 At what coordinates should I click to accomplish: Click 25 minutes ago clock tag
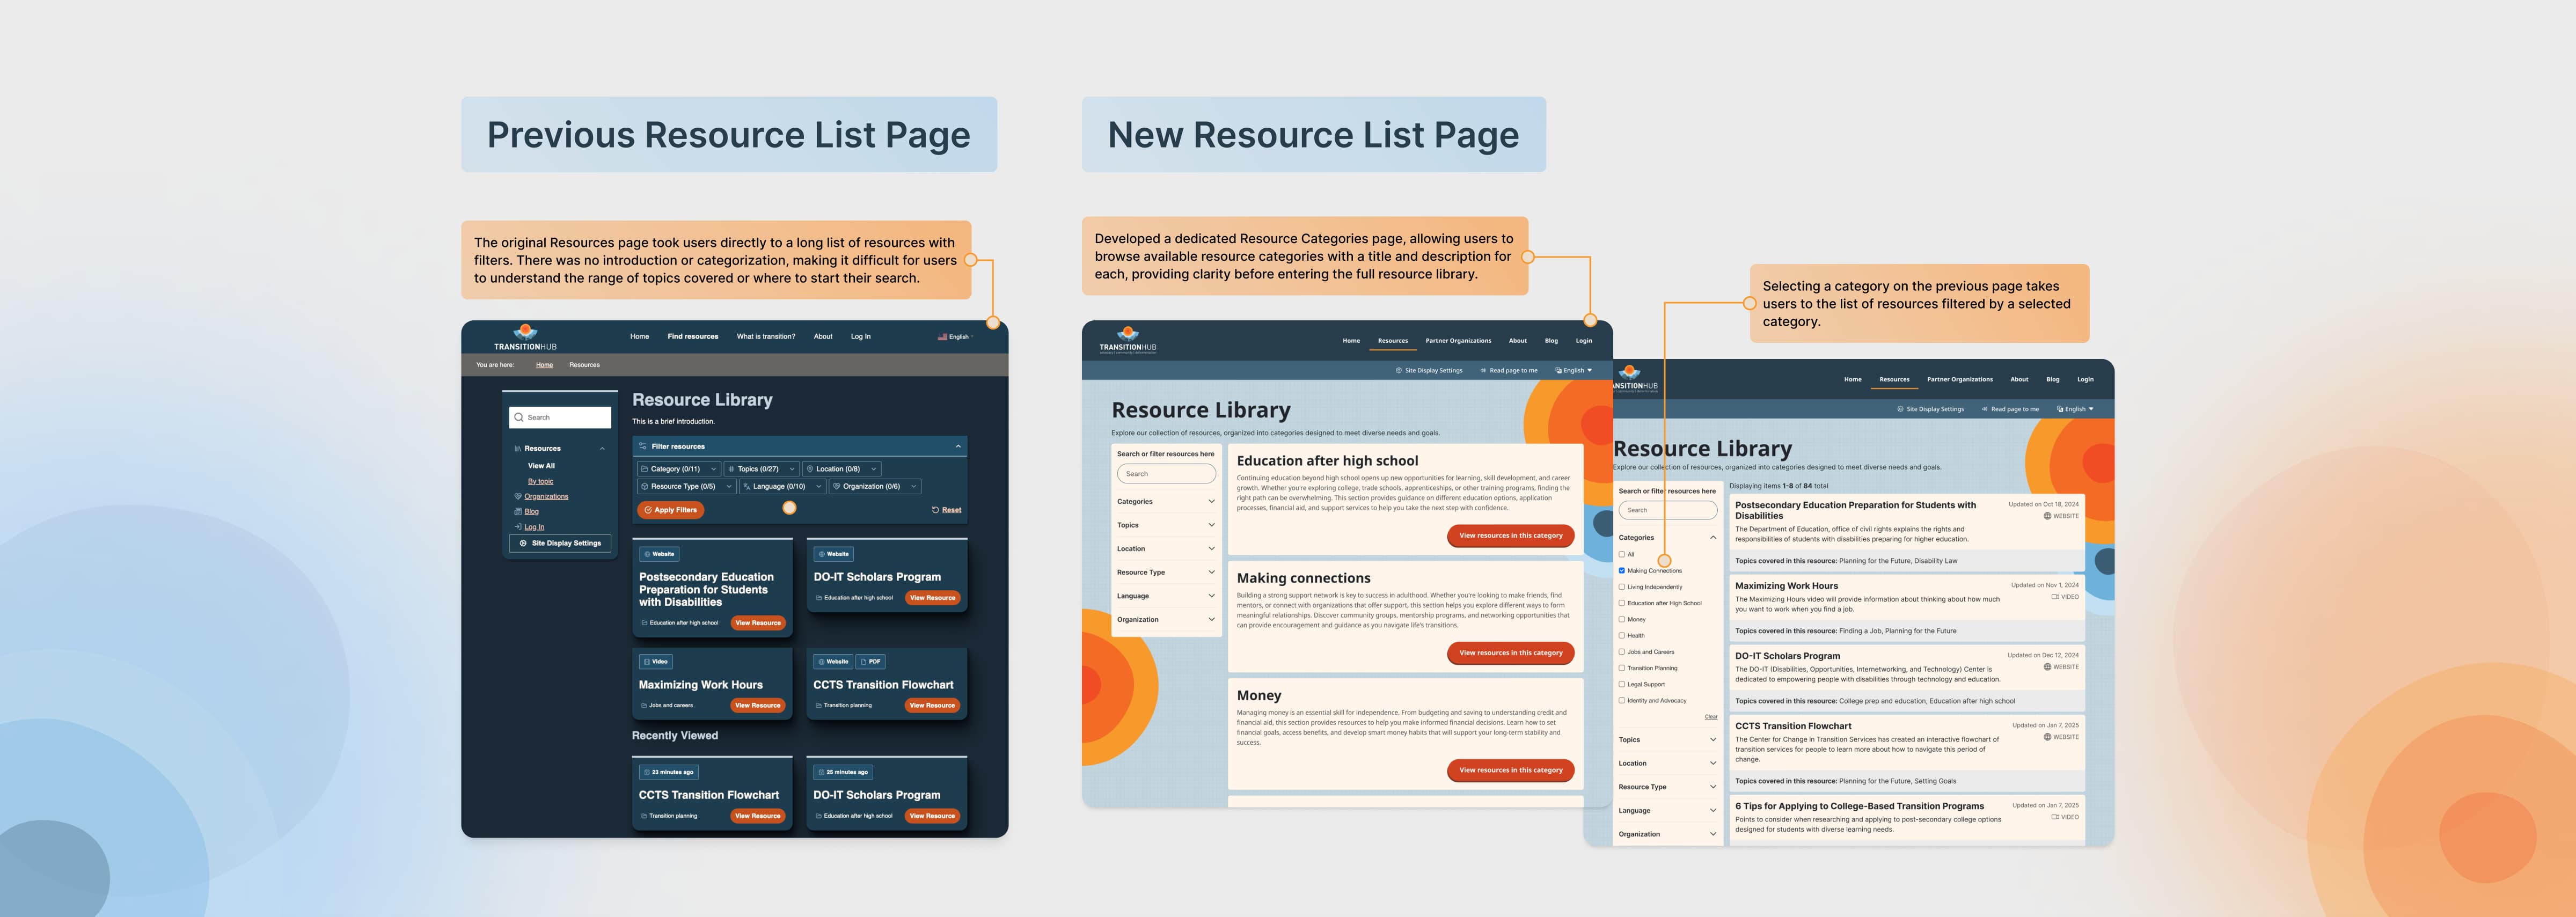tap(844, 772)
